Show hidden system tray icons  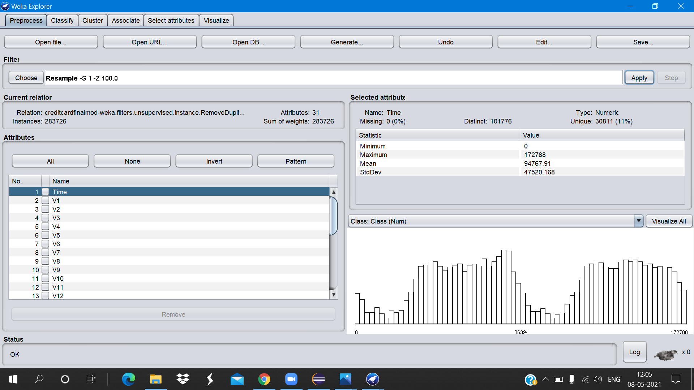point(546,379)
